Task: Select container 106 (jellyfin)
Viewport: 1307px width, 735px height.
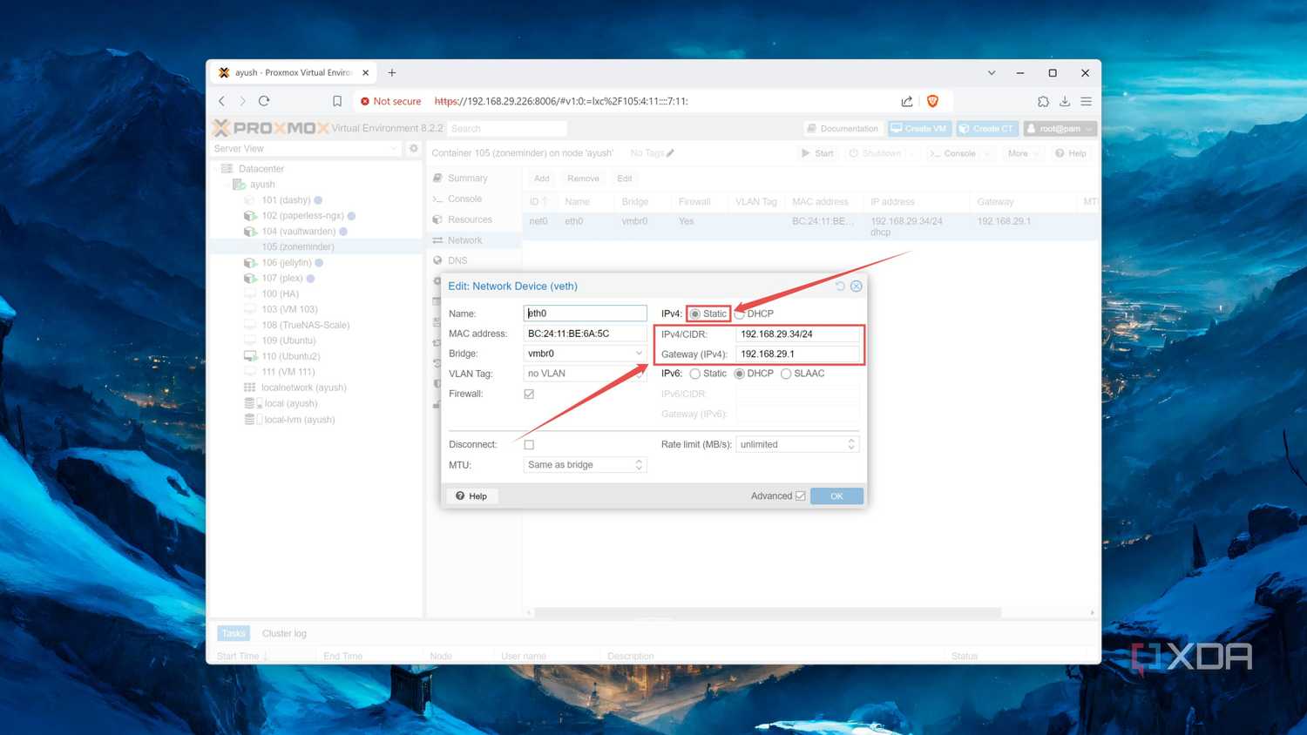Action: (x=286, y=263)
